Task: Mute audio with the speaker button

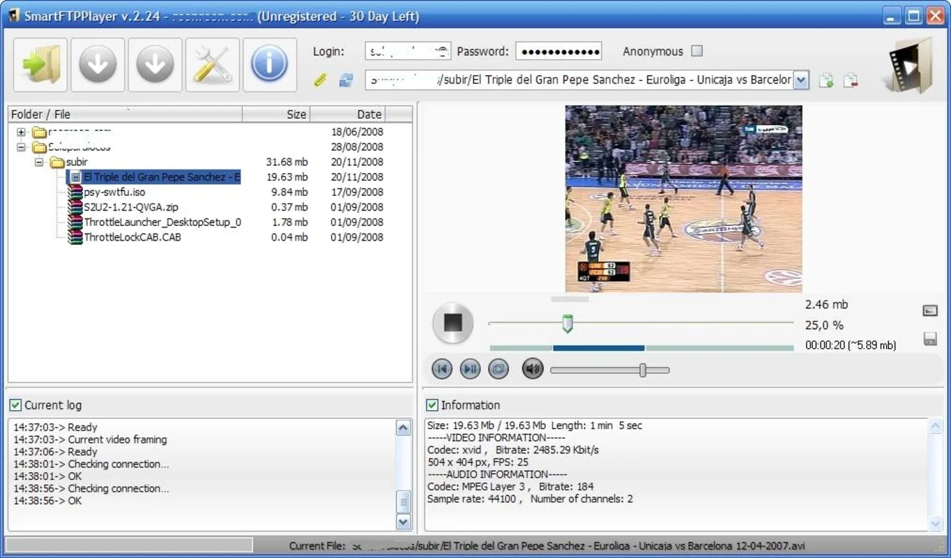Action: click(x=533, y=369)
